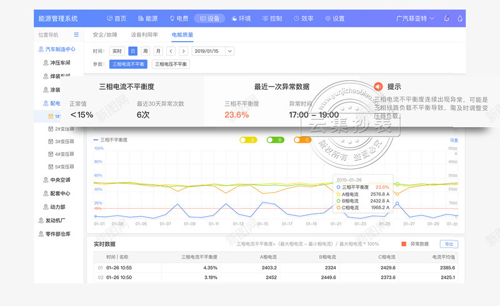Open 零件部仓库 in the location tree
500x306 pixels.
(54, 234)
